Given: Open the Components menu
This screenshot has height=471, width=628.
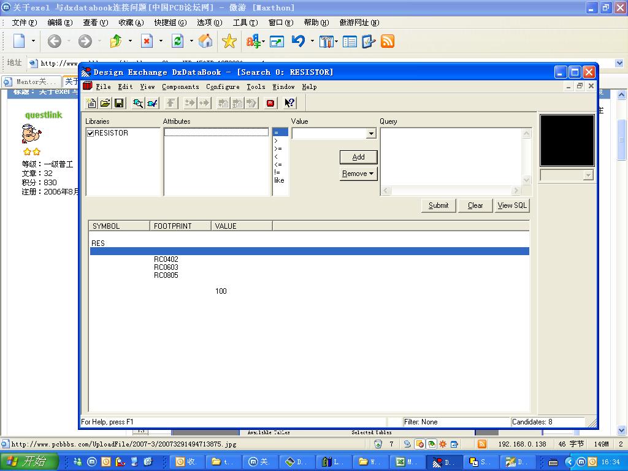Looking at the screenshot, I should coord(180,86).
